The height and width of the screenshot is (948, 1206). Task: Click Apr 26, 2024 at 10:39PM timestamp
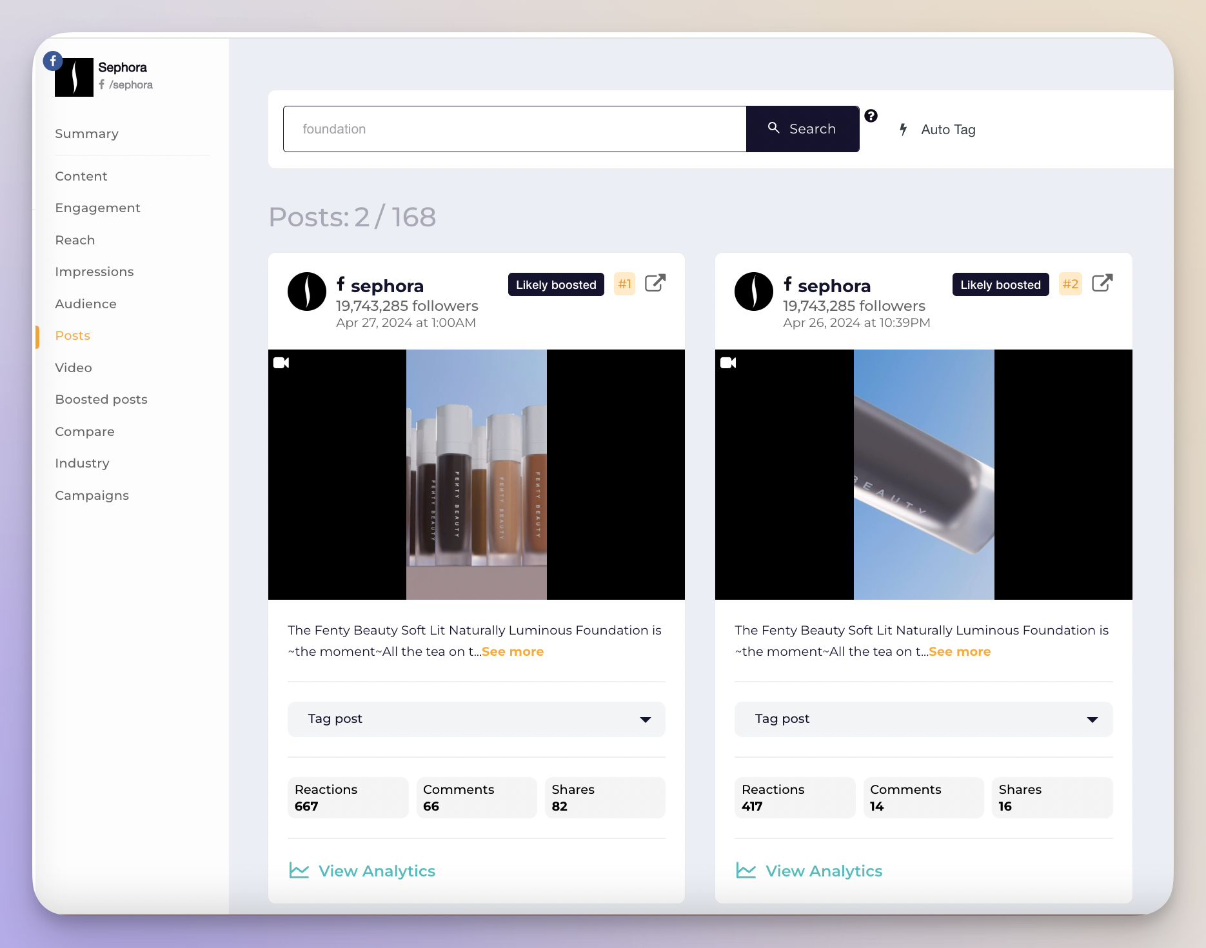pos(856,322)
